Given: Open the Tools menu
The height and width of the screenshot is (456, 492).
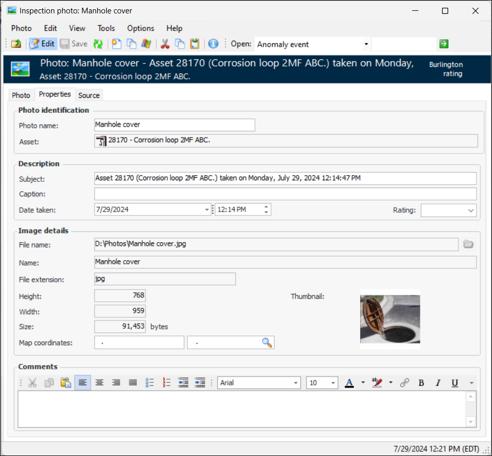Looking at the screenshot, I should point(106,28).
